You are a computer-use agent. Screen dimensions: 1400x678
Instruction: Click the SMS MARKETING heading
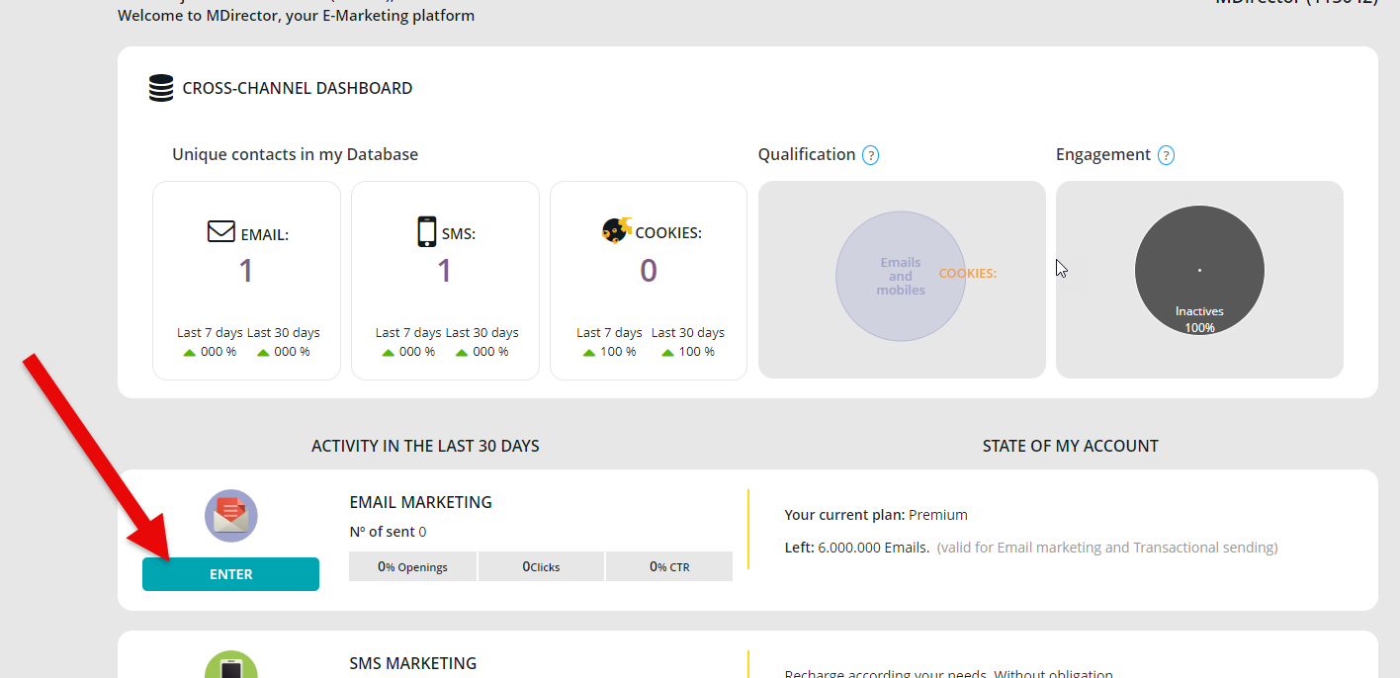[x=412, y=663]
